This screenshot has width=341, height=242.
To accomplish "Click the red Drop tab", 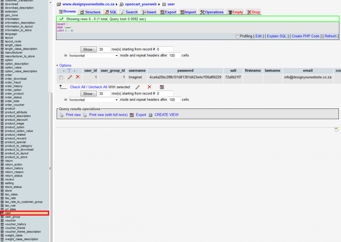I will pyautogui.click(x=254, y=12).
